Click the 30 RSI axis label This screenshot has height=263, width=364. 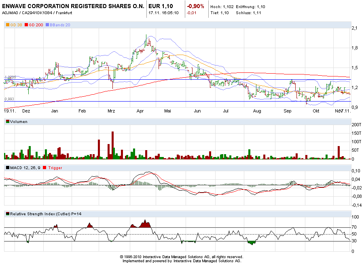[354, 241]
